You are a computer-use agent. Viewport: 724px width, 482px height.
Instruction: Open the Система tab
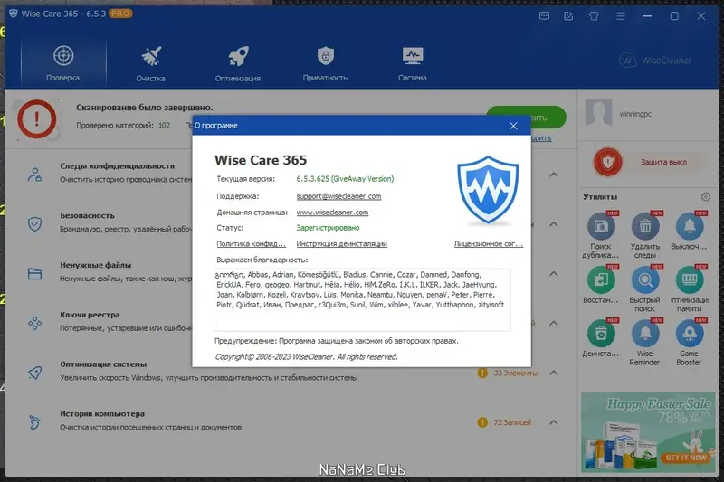tap(413, 63)
